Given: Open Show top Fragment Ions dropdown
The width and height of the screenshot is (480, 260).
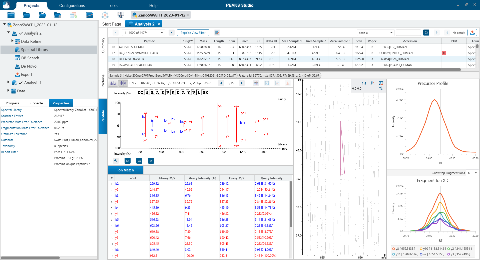Looking at the screenshot, I should click(x=472, y=173).
